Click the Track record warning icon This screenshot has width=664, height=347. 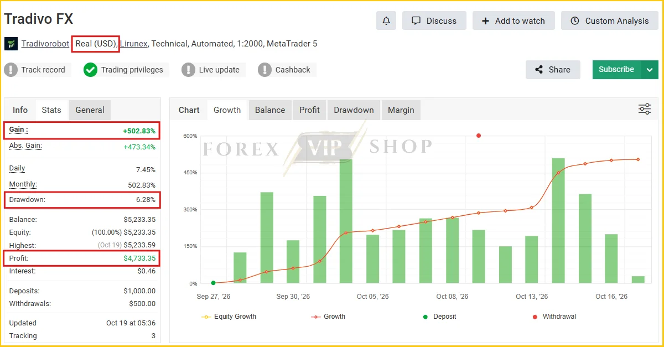[11, 70]
